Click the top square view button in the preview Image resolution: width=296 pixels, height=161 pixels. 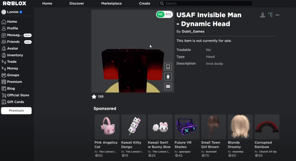click(168, 67)
